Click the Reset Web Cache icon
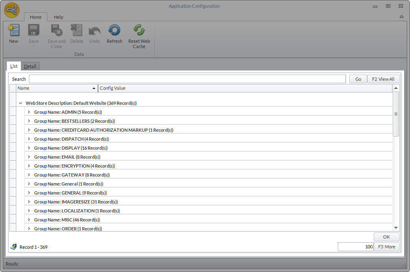 [x=139, y=31]
